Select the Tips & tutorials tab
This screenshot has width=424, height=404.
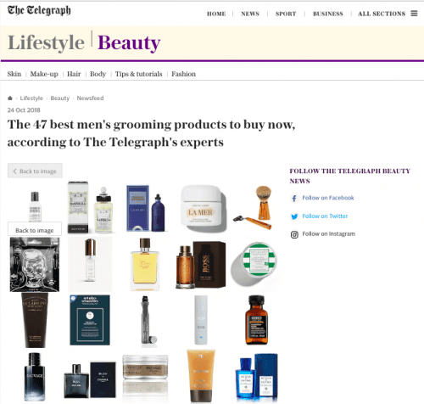[138, 74]
